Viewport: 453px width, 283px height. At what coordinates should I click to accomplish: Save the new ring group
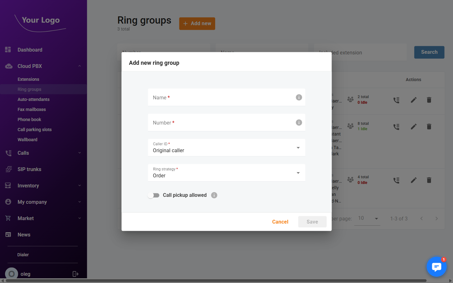(312, 222)
